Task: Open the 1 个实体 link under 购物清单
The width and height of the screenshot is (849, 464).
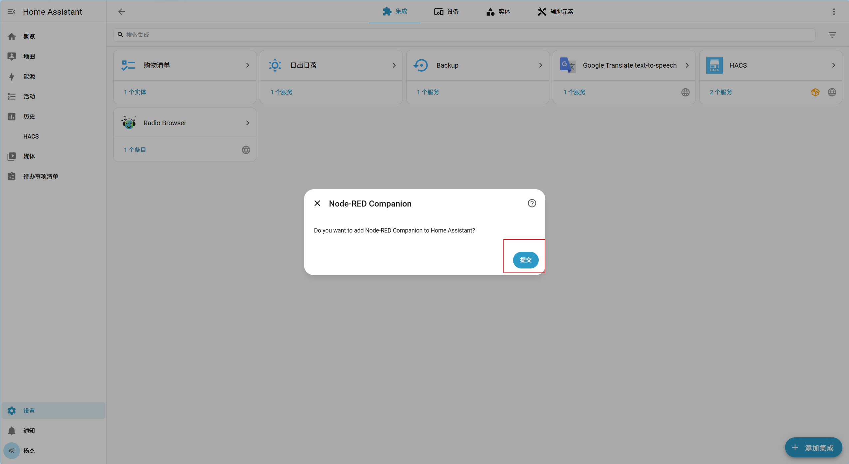Action: [135, 92]
